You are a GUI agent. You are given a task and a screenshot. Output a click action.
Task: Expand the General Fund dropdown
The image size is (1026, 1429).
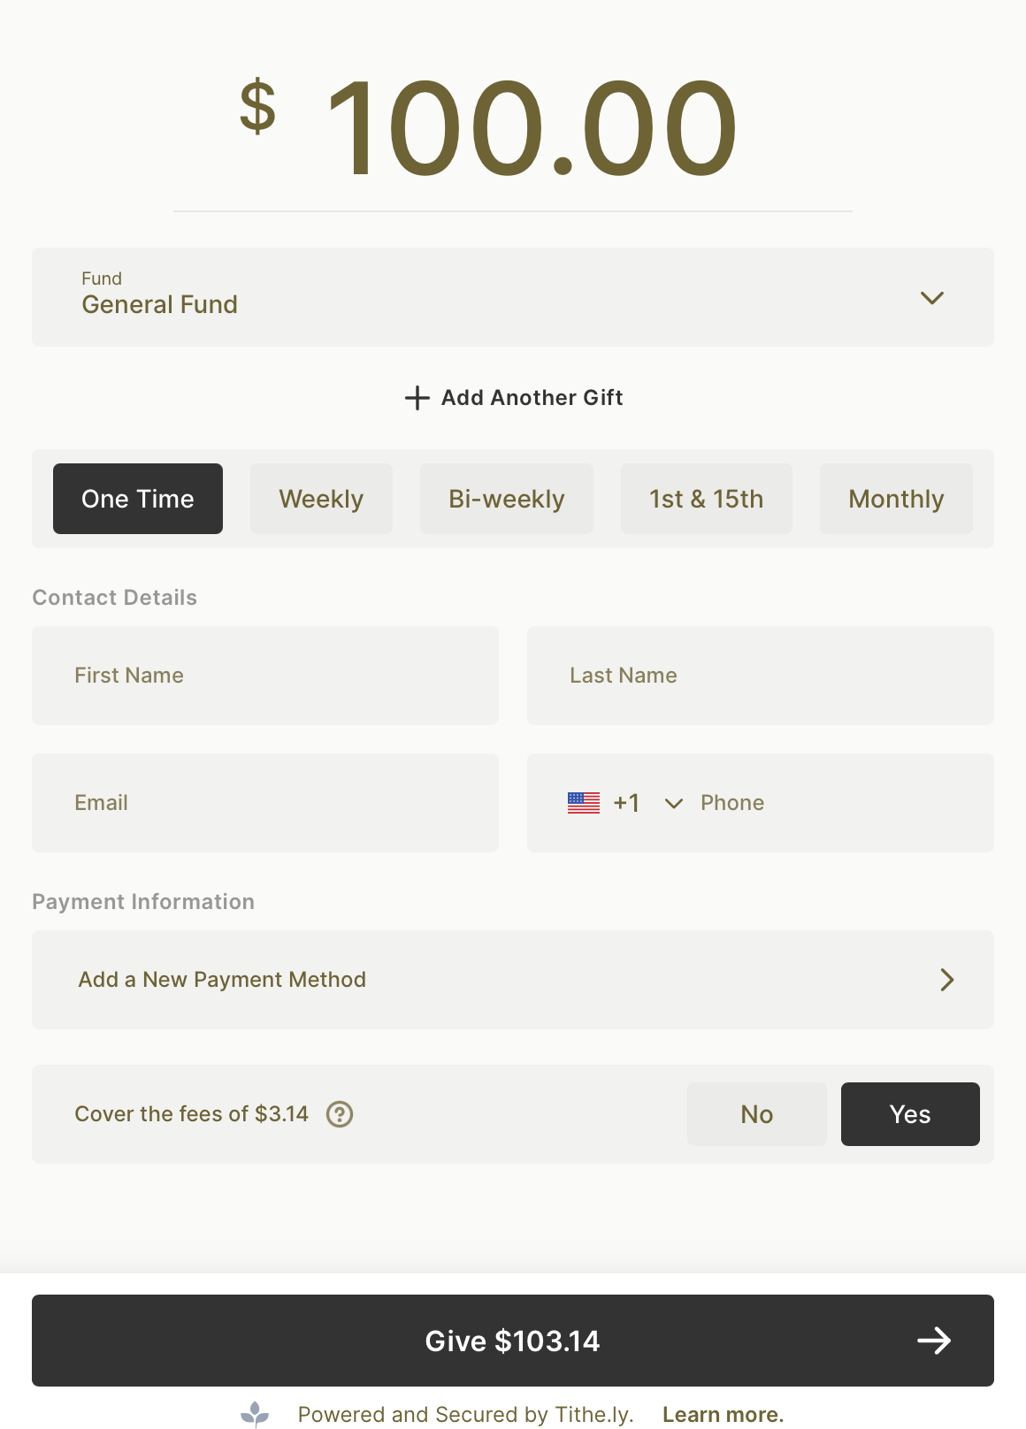[x=932, y=298]
